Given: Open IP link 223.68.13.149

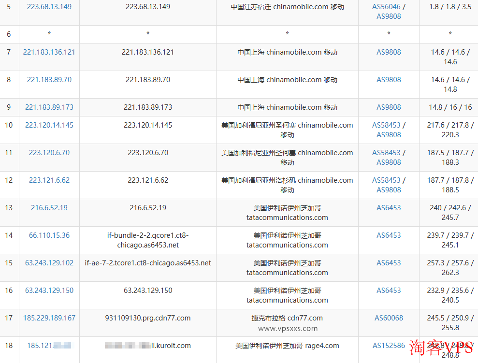Looking at the screenshot, I should coord(49,7).
